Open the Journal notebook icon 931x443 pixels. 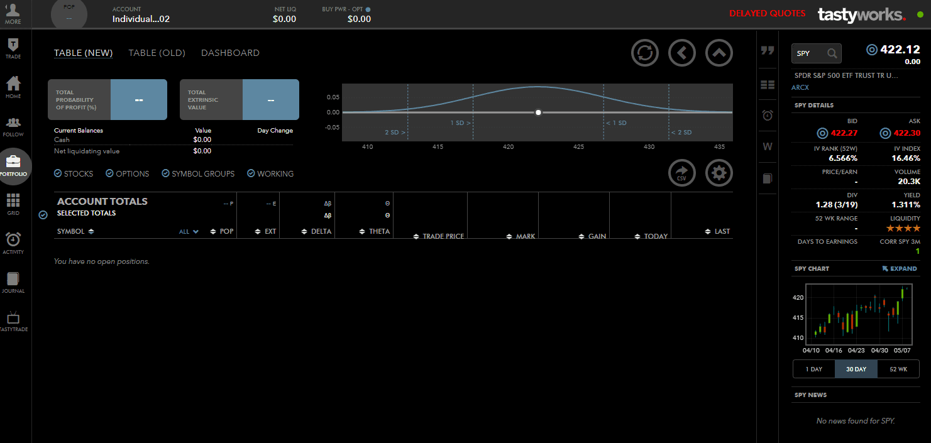(13, 282)
